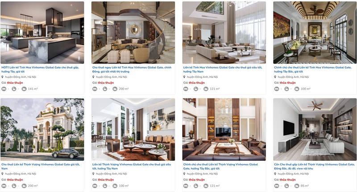
Task: Click area icon beside 85 m²
Action: 297,186
